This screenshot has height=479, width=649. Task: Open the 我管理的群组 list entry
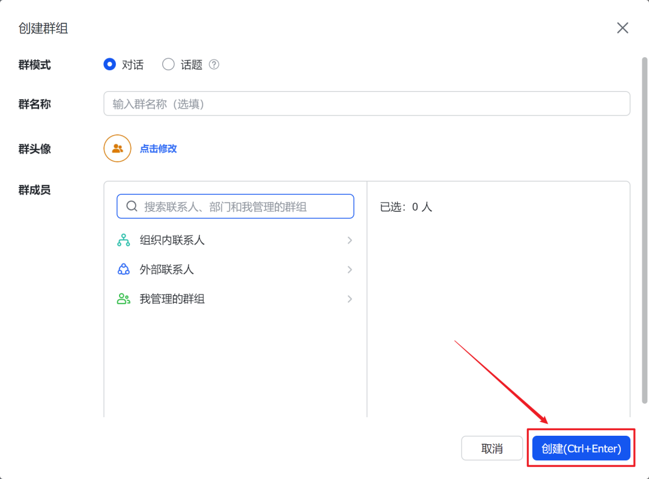172,299
